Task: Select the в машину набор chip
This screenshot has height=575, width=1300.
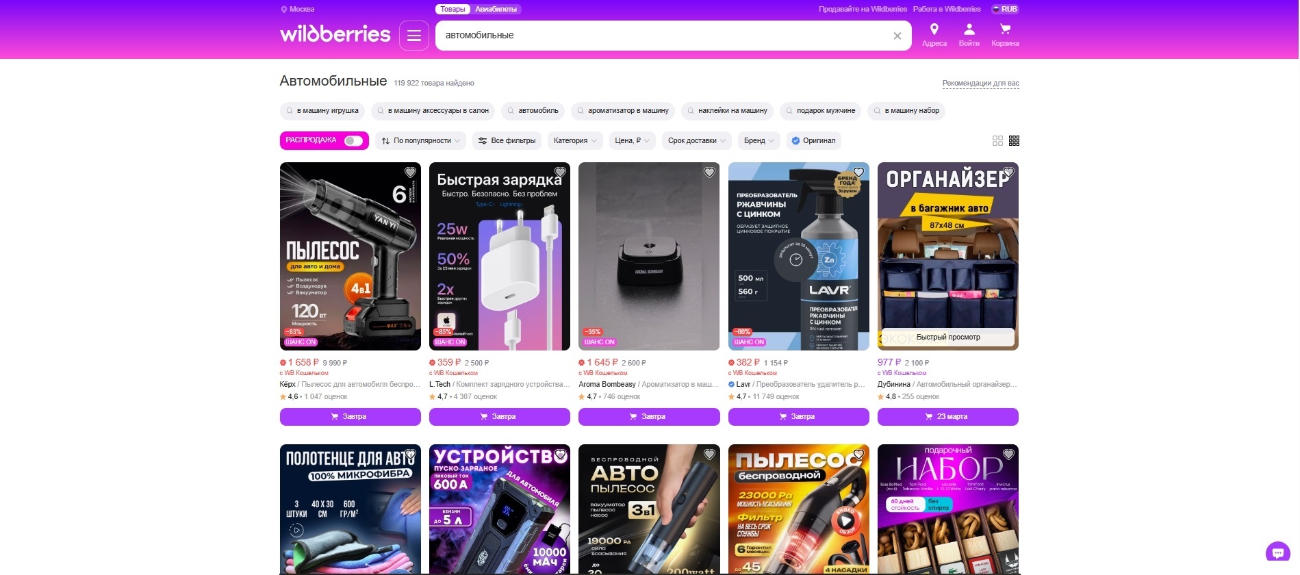Action: click(x=906, y=111)
